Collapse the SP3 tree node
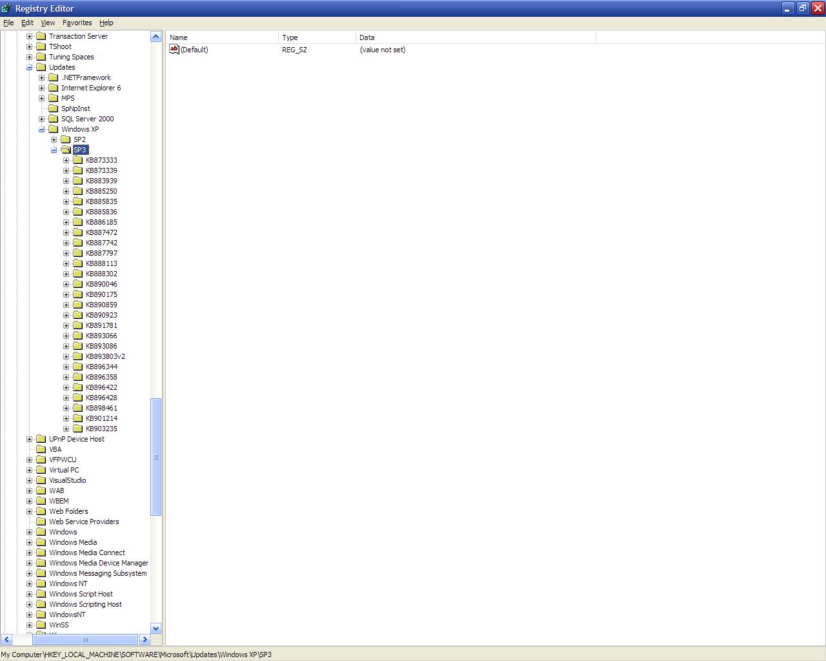Image resolution: width=826 pixels, height=661 pixels. [x=54, y=150]
